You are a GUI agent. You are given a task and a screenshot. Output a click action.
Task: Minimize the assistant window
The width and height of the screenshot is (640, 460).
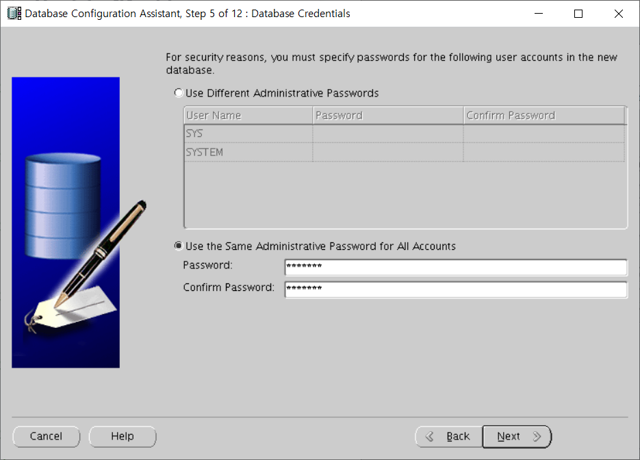[539, 14]
